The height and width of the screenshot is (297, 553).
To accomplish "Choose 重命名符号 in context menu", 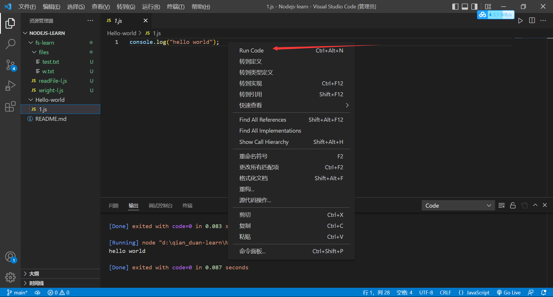I will tap(291, 156).
